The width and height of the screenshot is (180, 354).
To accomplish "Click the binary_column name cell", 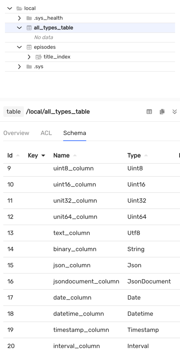I will click(75, 249).
